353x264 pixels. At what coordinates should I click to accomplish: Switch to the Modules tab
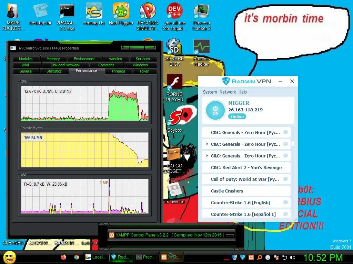pos(26,59)
